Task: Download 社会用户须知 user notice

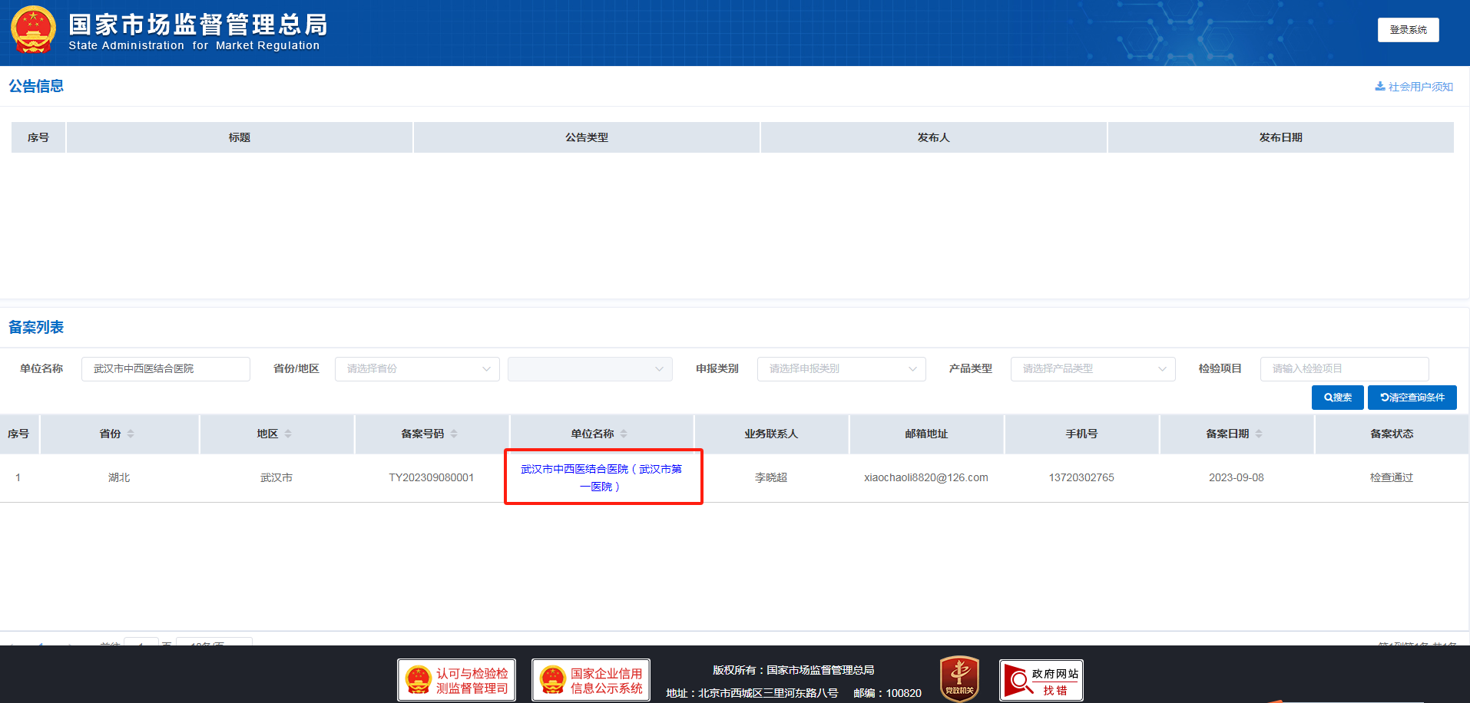Action: coord(1414,87)
